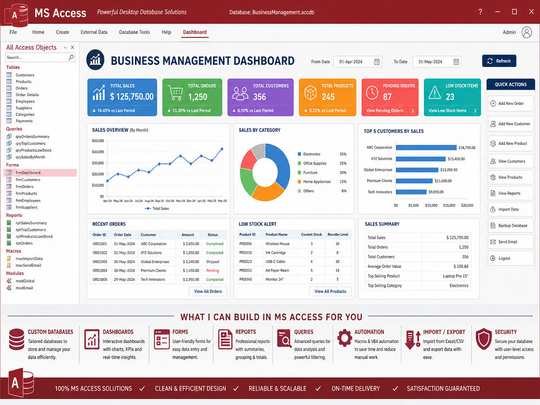Click the View Products icon
This screenshot has width=540, height=405.
tap(493, 177)
